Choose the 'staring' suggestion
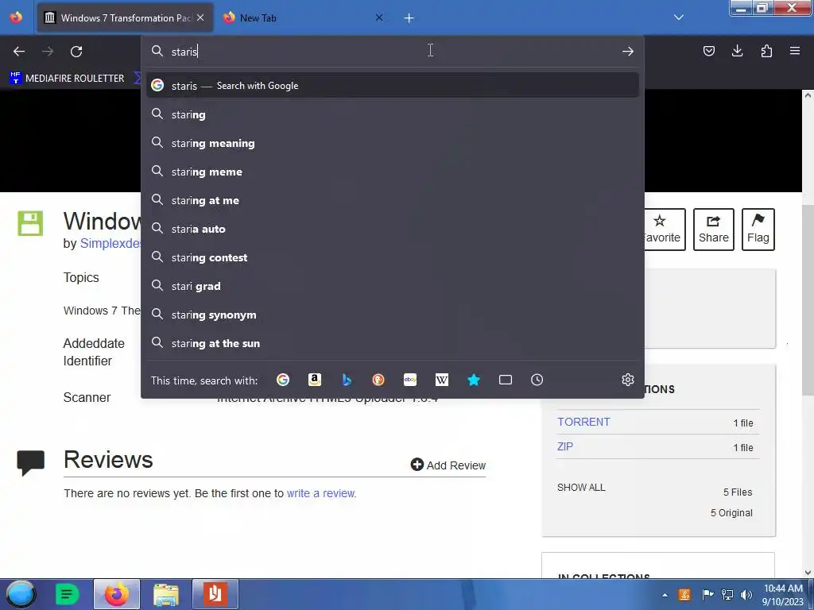Screen dimensions: 814x610 393,114
